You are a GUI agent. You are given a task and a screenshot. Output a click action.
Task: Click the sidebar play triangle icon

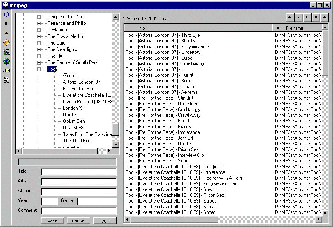(7, 24)
